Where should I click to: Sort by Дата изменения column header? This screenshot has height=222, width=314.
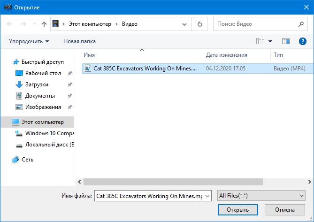coord(226,55)
